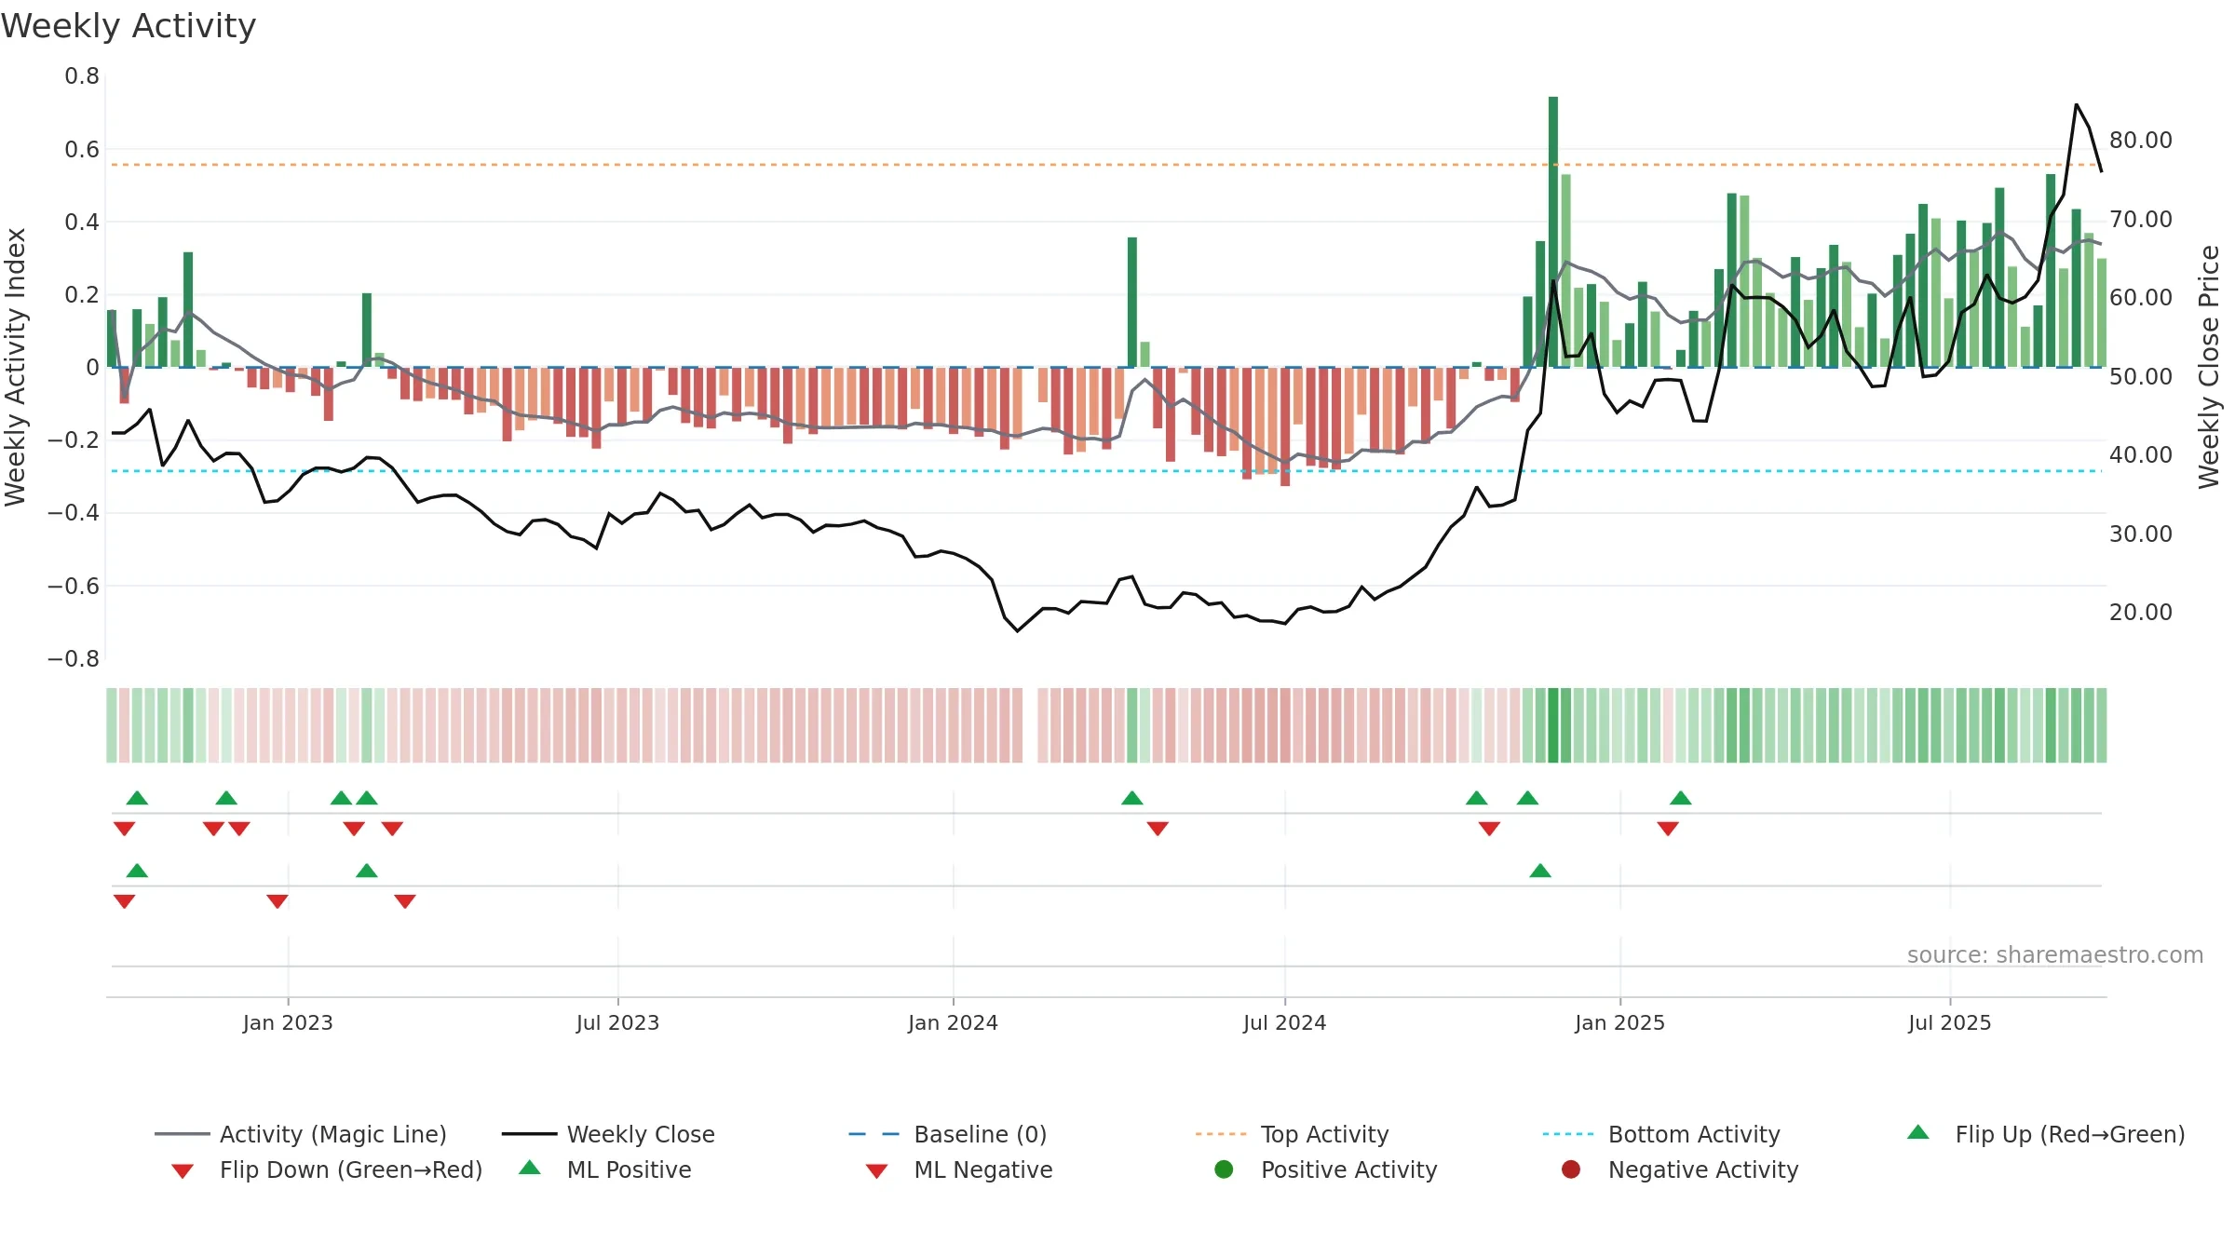2235x1257 pixels.
Task: Click the Bottom Activity cyan dotted legend swatch
Action: [x=1568, y=1134]
